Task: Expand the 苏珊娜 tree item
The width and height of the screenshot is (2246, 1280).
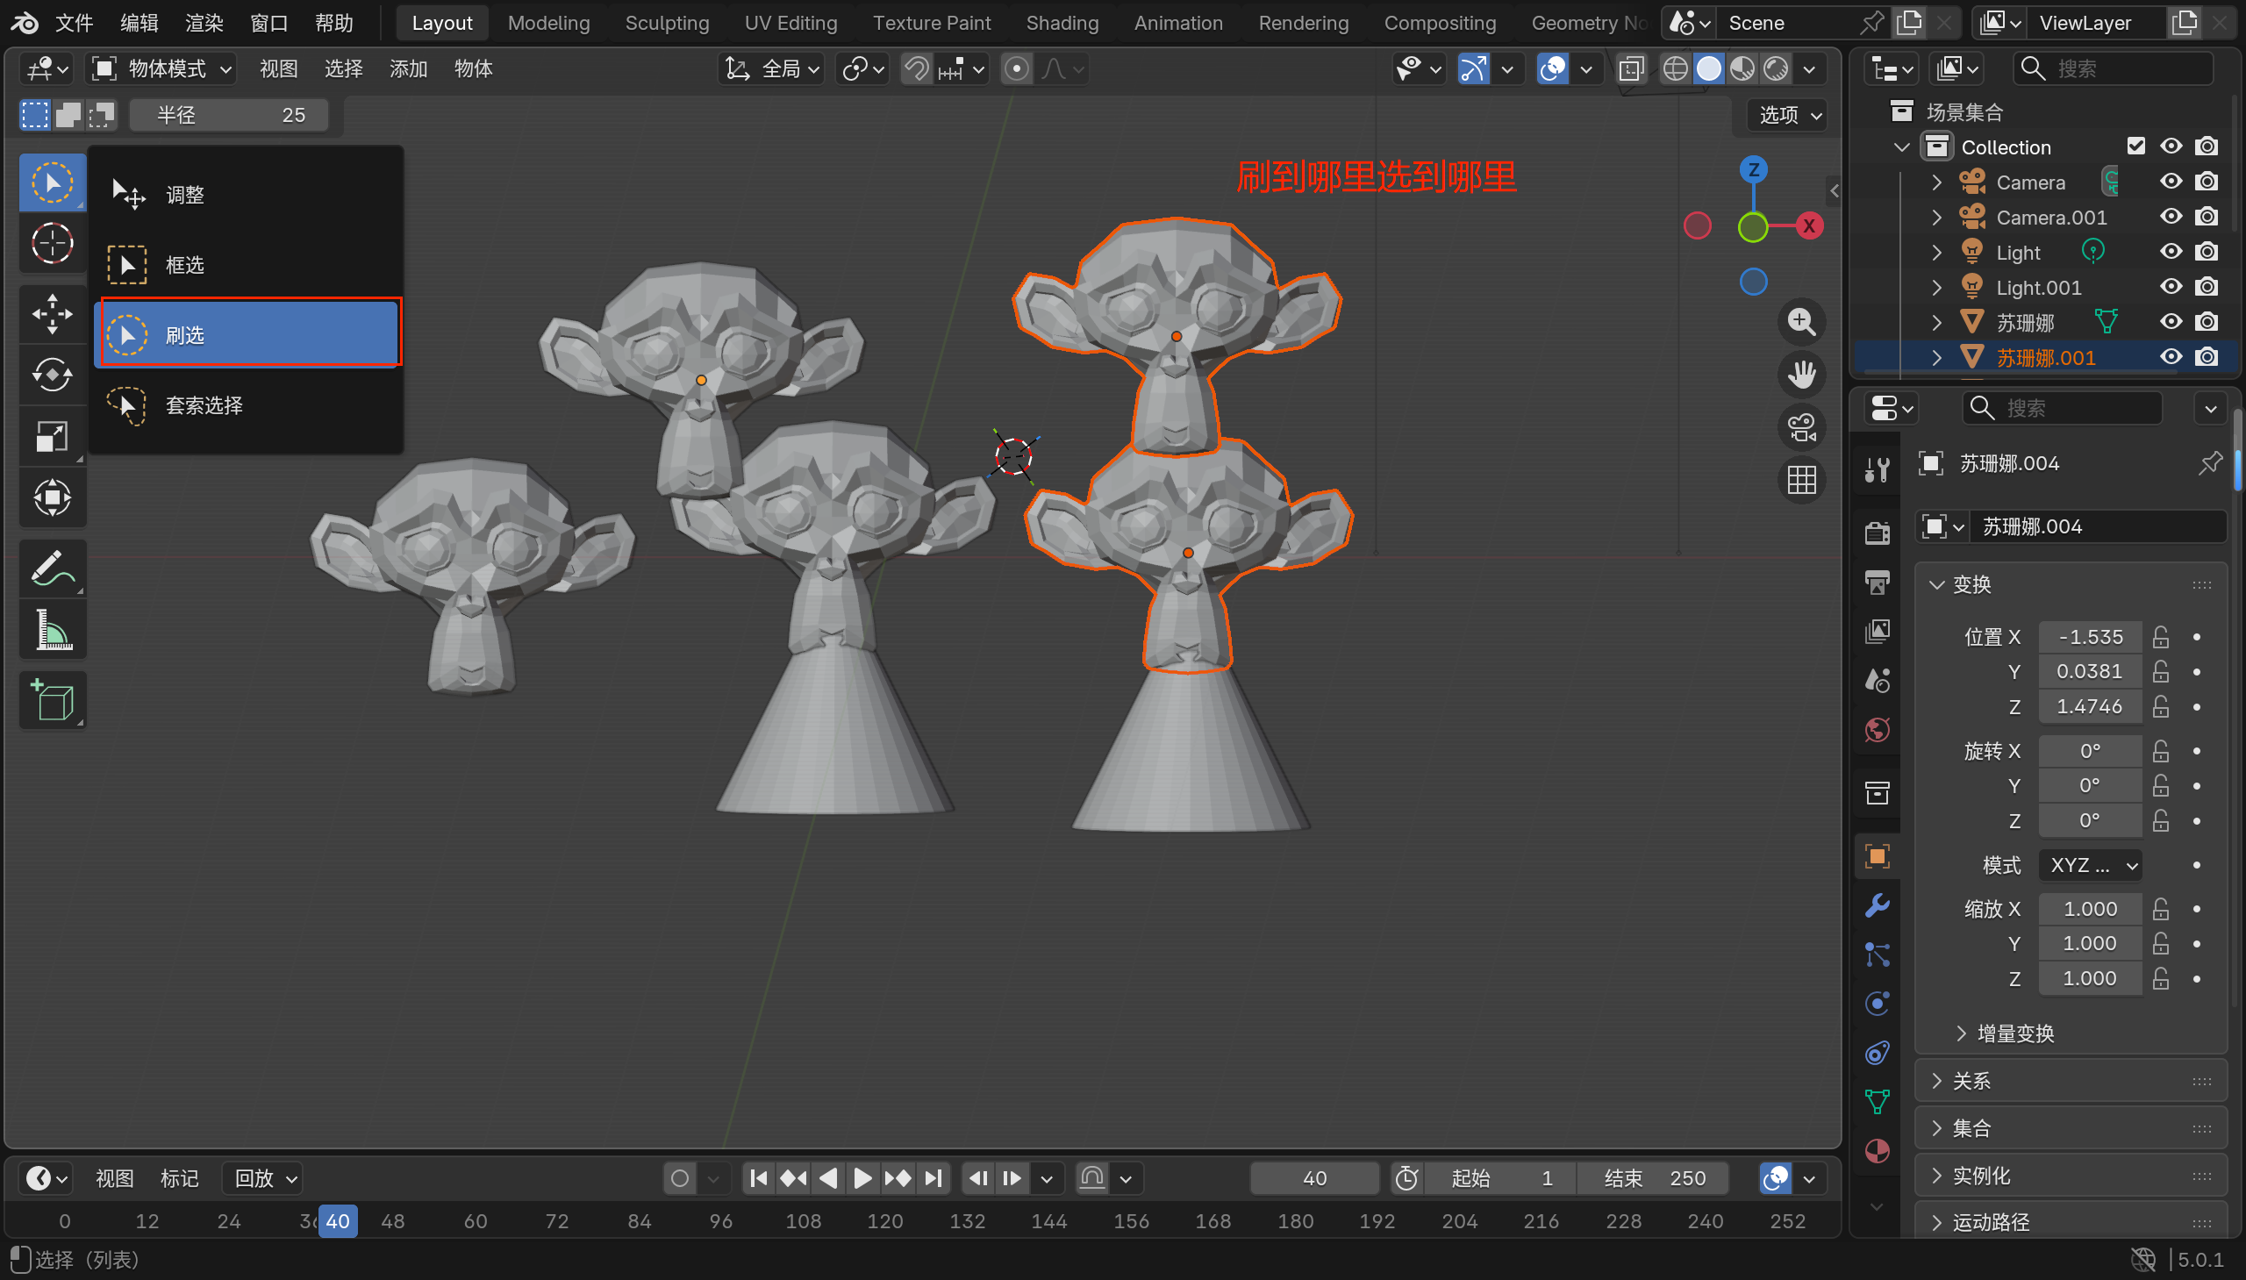Action: click(1935, 323)
